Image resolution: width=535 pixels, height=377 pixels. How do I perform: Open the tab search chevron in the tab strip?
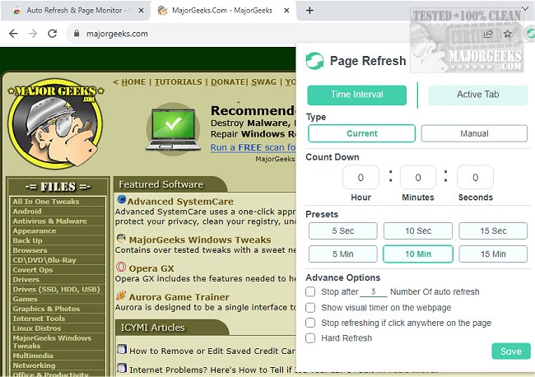(x=525, y=8)
